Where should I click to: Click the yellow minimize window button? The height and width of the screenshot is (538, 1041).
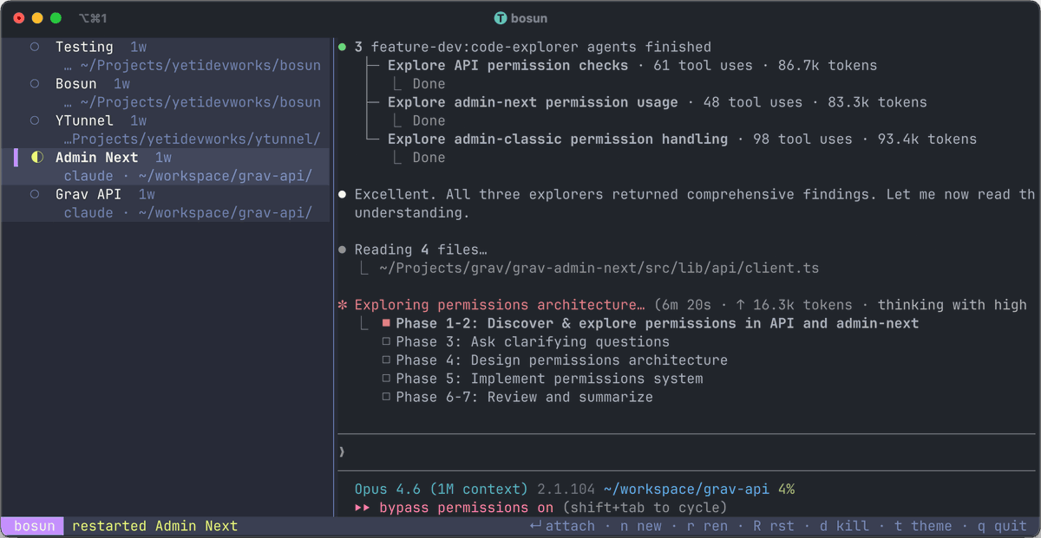click(37, 18)
